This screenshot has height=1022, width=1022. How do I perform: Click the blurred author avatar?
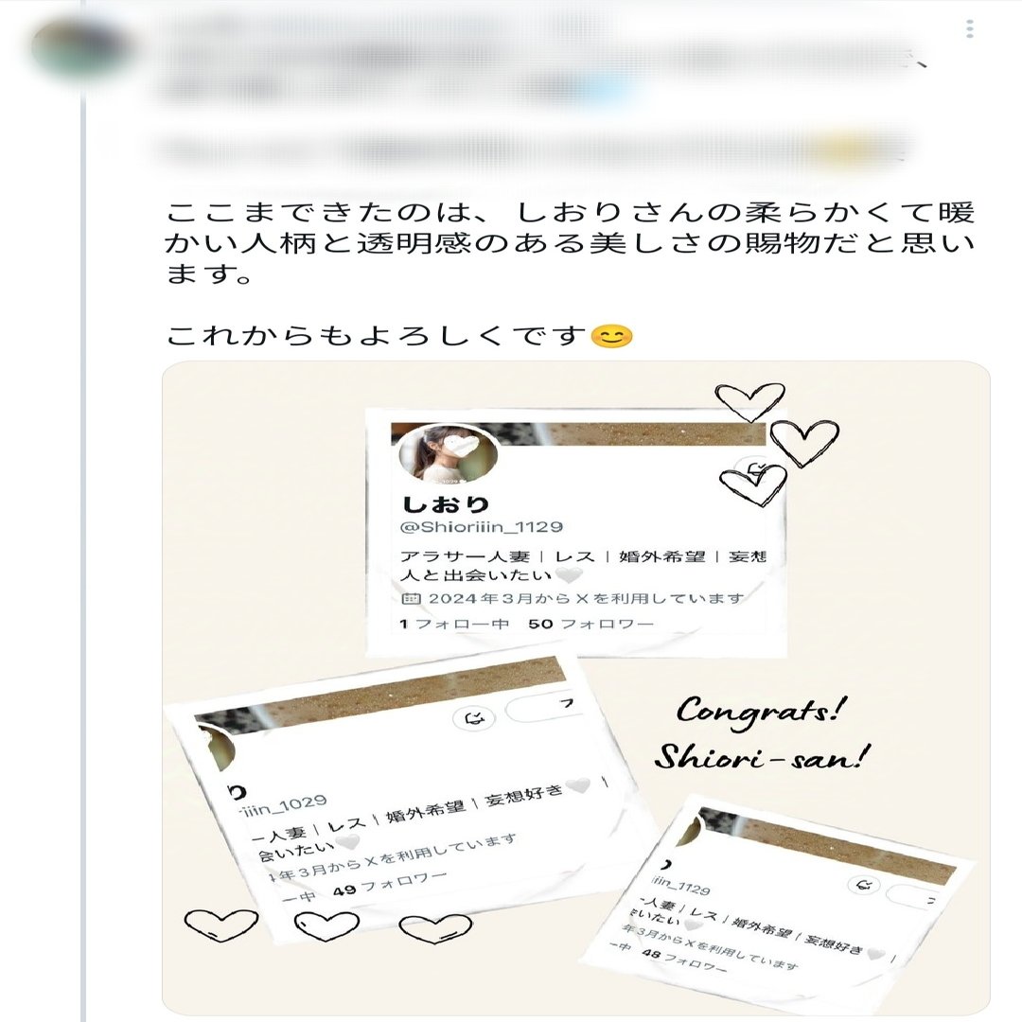pyautogui.click(x=83, y=49)
